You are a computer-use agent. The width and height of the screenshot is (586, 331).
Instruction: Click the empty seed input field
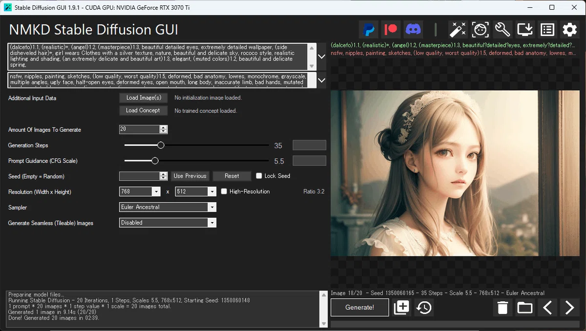tap(139, 176)
